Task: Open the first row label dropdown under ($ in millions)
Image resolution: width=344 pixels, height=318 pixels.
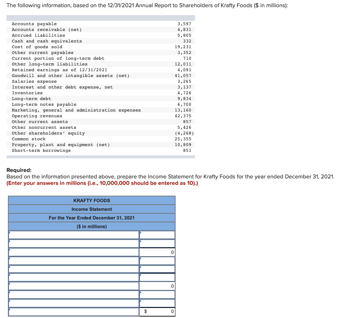Action: click(x=74, y=235)
